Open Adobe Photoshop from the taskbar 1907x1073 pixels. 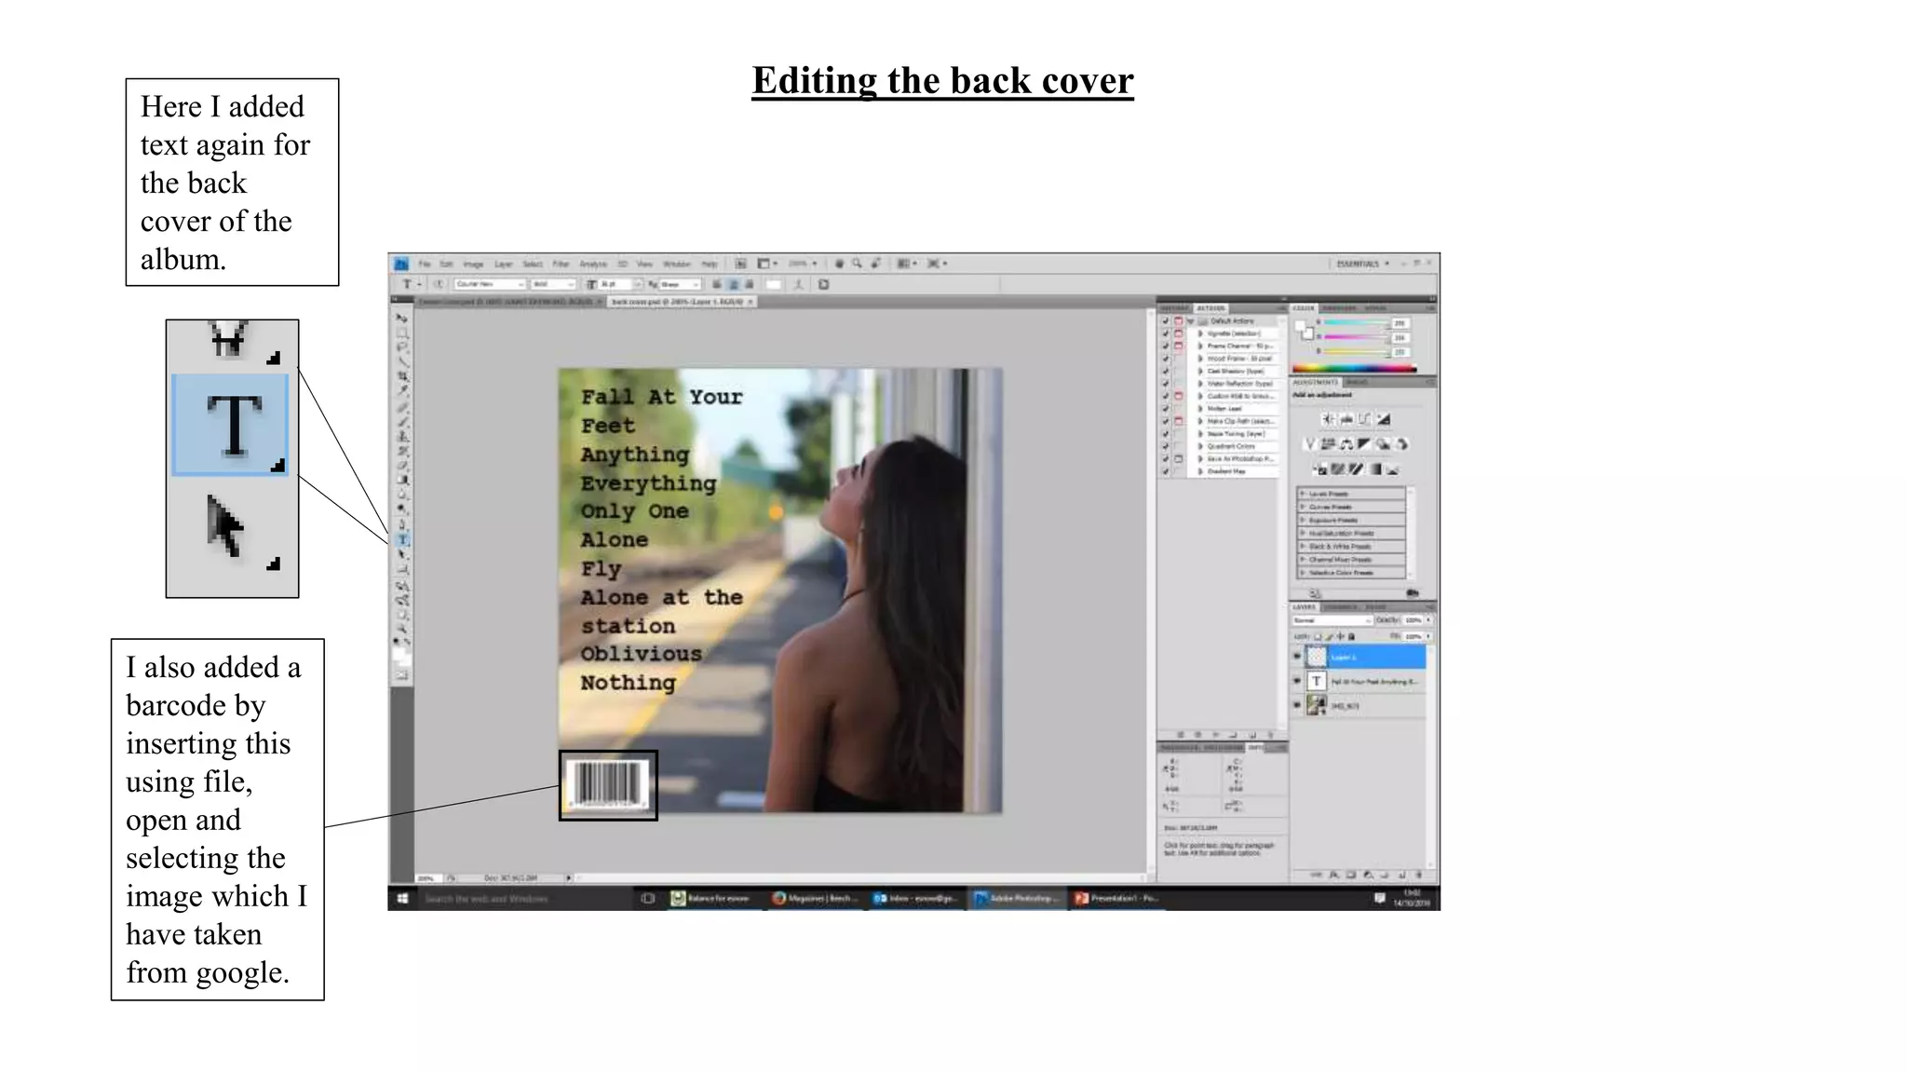[x=1016, y=898]
